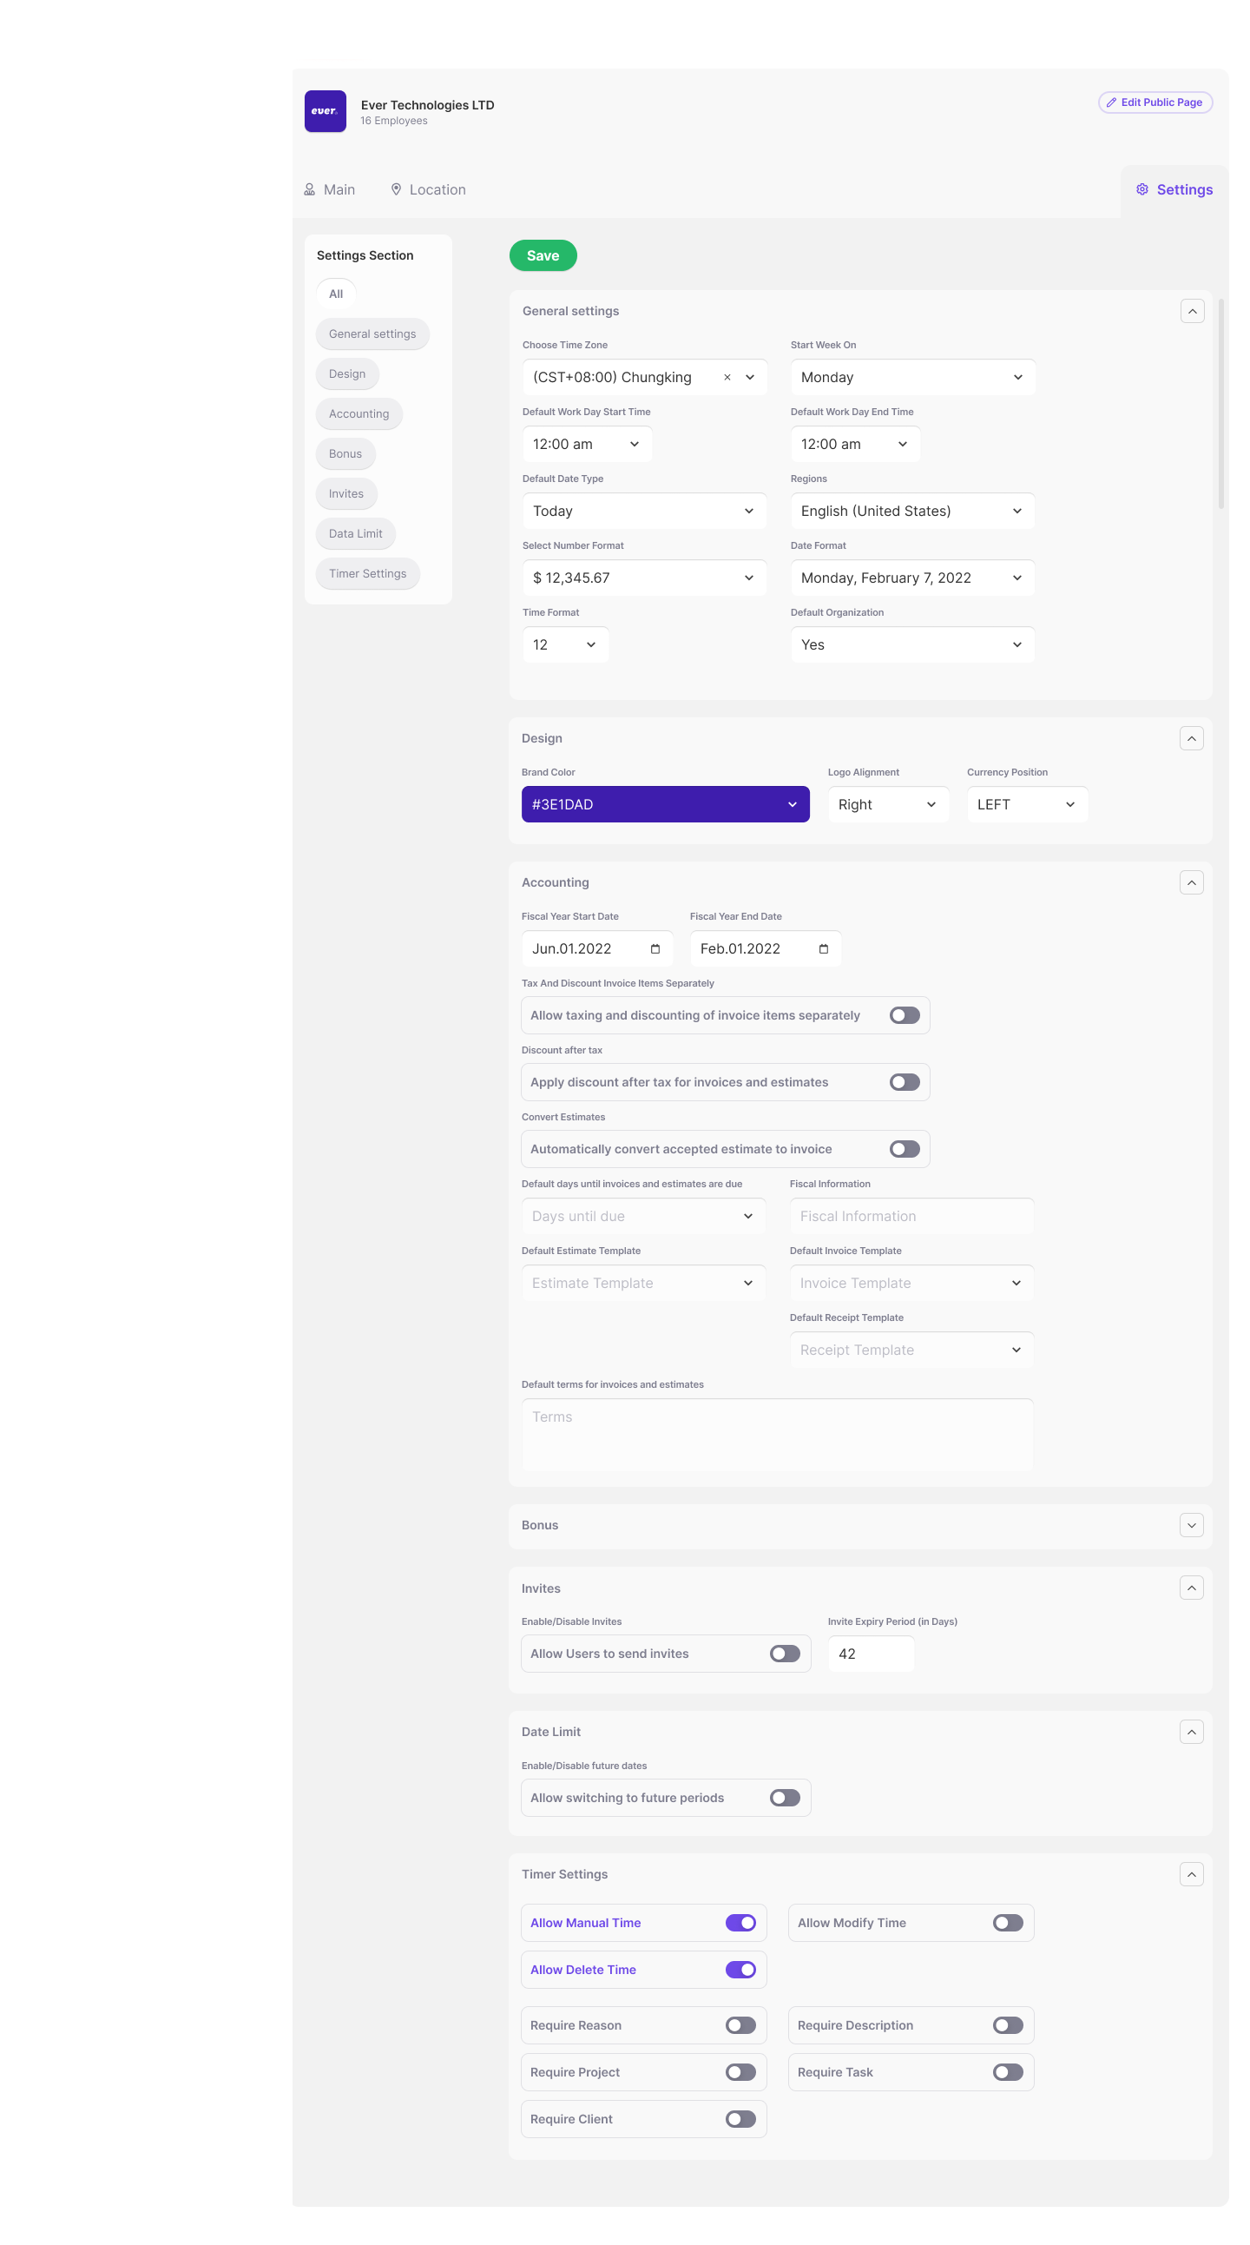Open the Start Week On dropdown

coord(913,378)
